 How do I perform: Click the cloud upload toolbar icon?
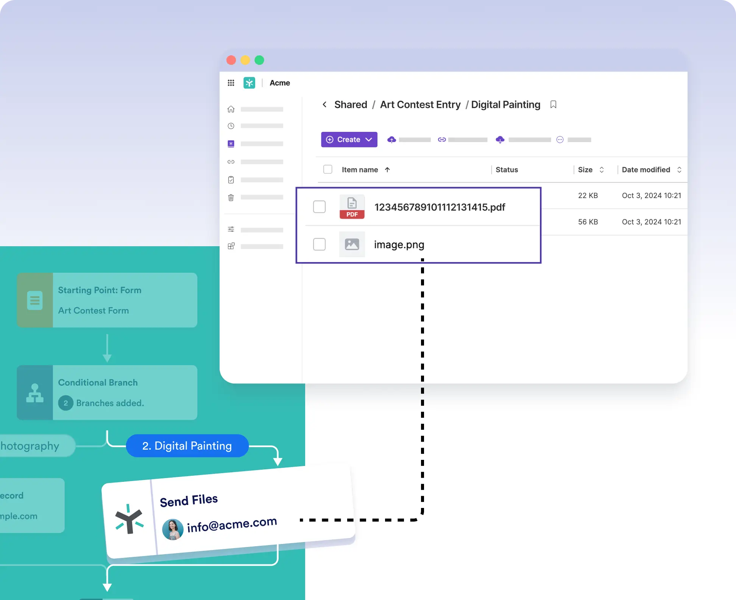coord(392,140)
